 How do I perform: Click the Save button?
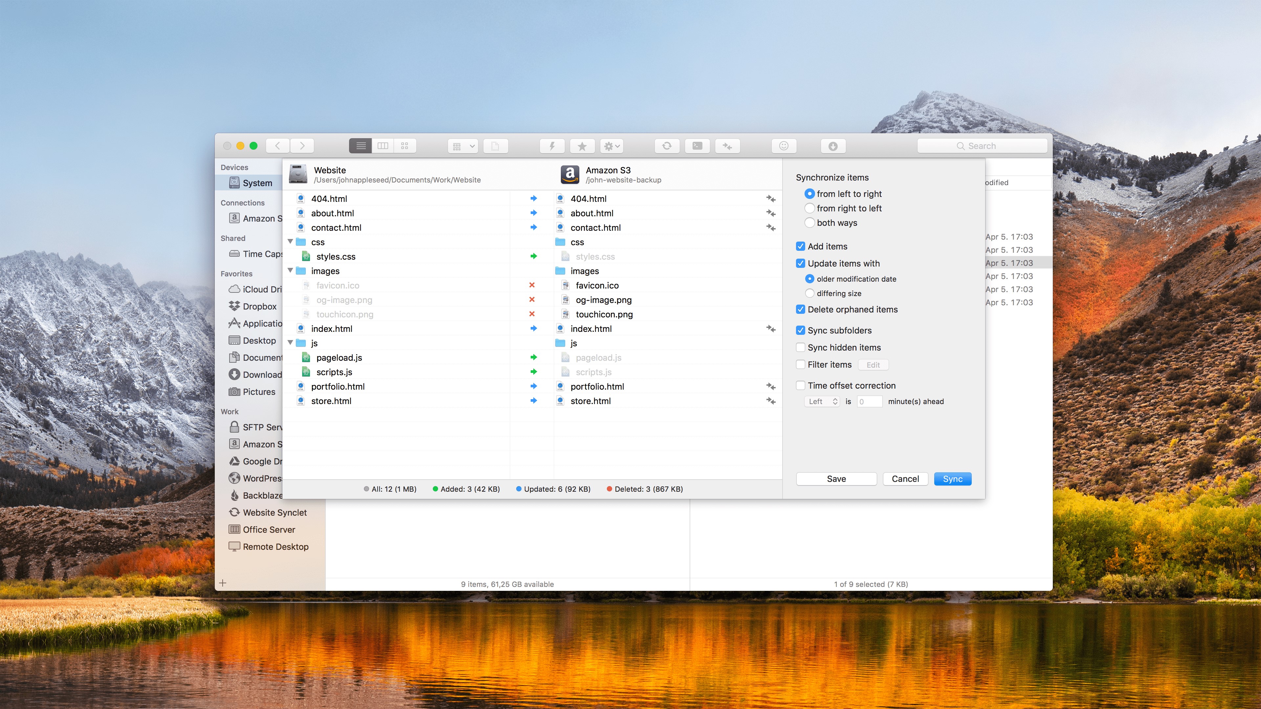[836, 479]
